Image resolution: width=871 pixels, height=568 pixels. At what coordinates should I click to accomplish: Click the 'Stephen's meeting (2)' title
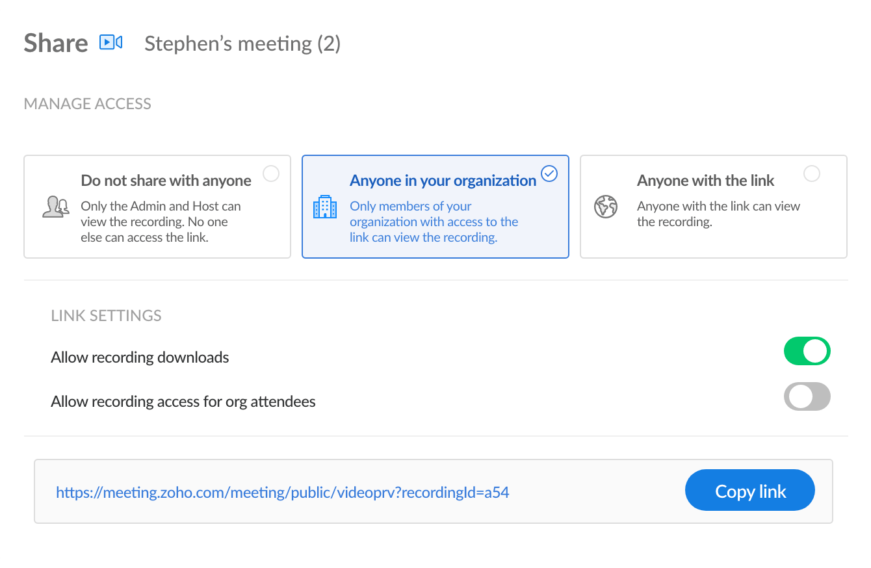(x=242, y=44)
